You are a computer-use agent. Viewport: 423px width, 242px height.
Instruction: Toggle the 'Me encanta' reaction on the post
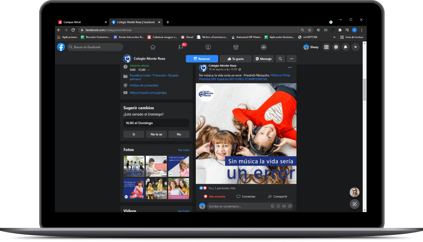(x=215, y=197)
